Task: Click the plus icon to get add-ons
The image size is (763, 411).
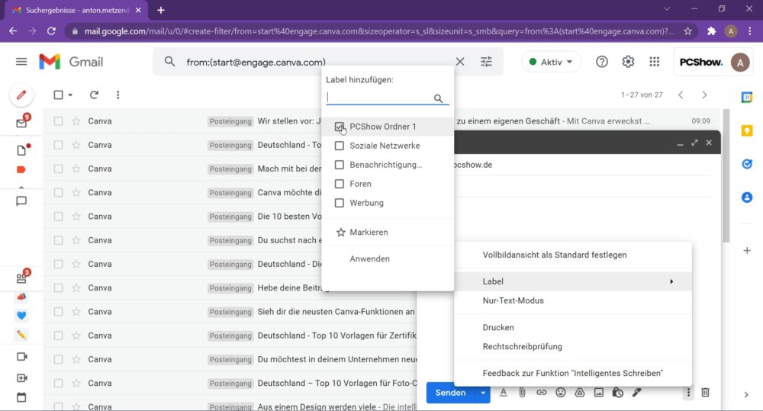Action: click(747, 251)
